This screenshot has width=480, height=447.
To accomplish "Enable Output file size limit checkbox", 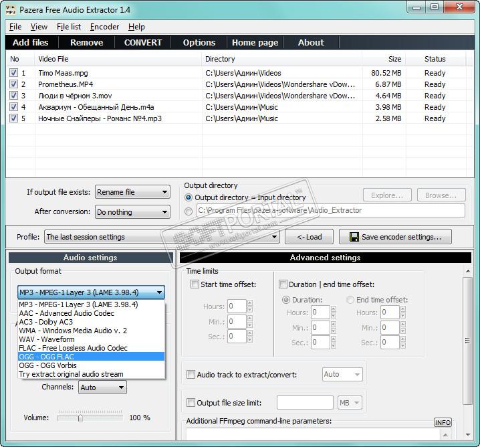I will [x=191, y=402].
